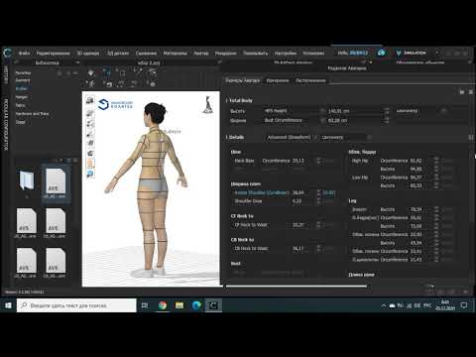The width and height of the screenshot is (476, 357).
Task: Open the сантиметр units dropdown beside Details
Action: [345, 137]
